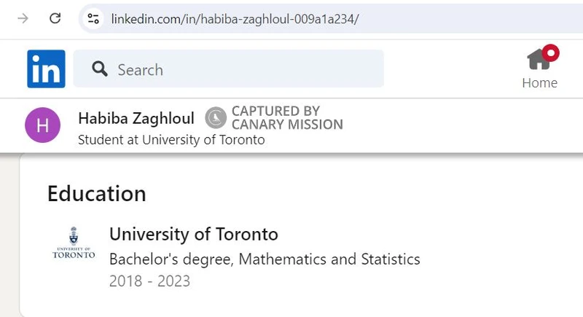
Task: Open the University of Toronto school link
Action: [x=194, y=235]
